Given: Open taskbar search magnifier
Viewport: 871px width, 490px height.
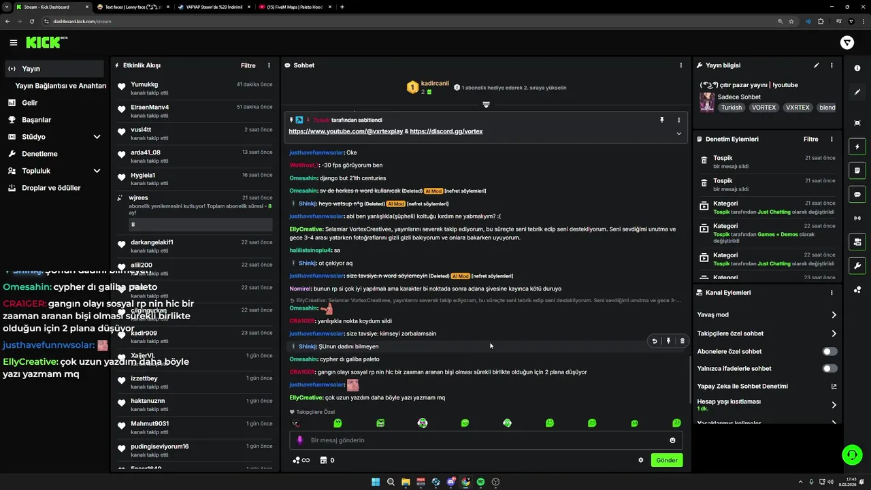Looking at the screenshot, I should 391,482.
